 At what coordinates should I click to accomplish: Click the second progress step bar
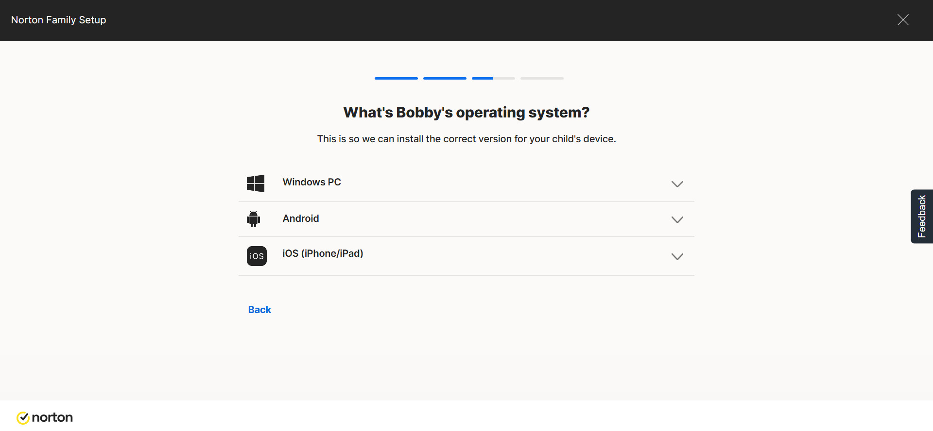tap(445, 78)
